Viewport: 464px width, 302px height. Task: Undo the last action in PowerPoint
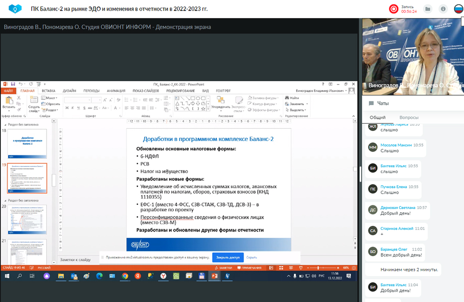tap(21, 84)
